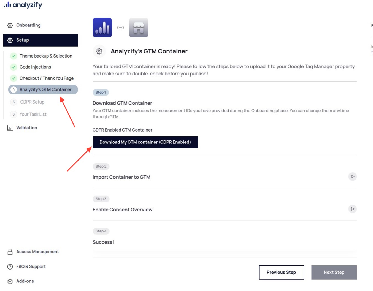The height and width of the screenshot is (291, 373).
Task: Click the link icon between Analyzify and Shopify
Action: click(x=121, y=28)
